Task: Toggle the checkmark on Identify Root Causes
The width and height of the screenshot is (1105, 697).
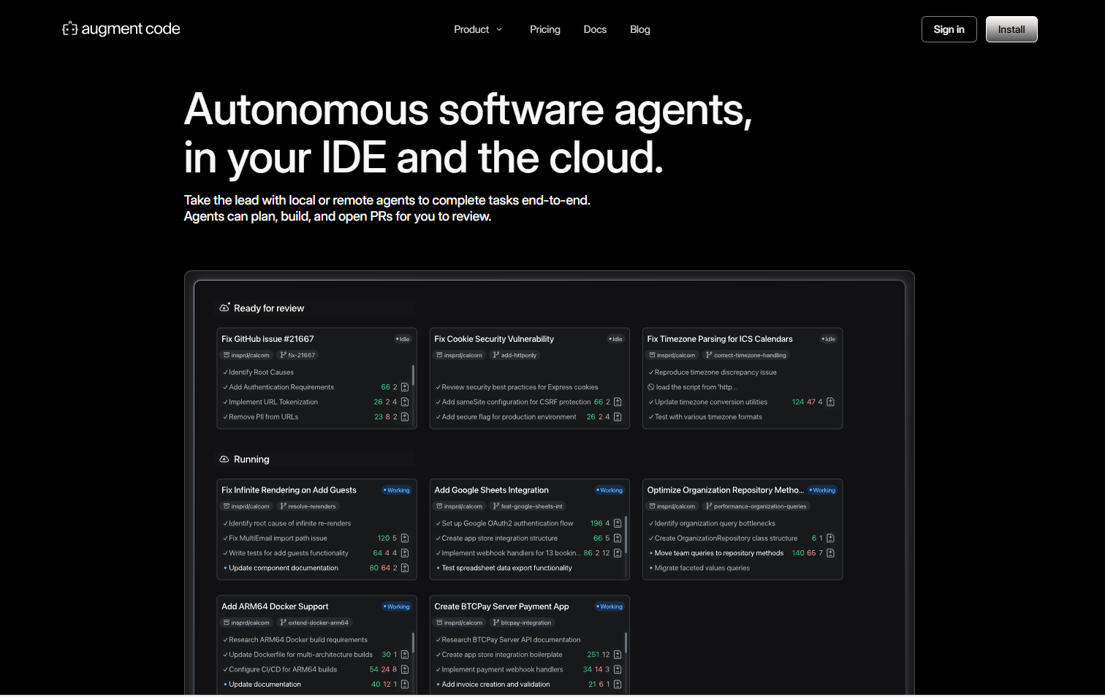Action: [x=225, y=373]
